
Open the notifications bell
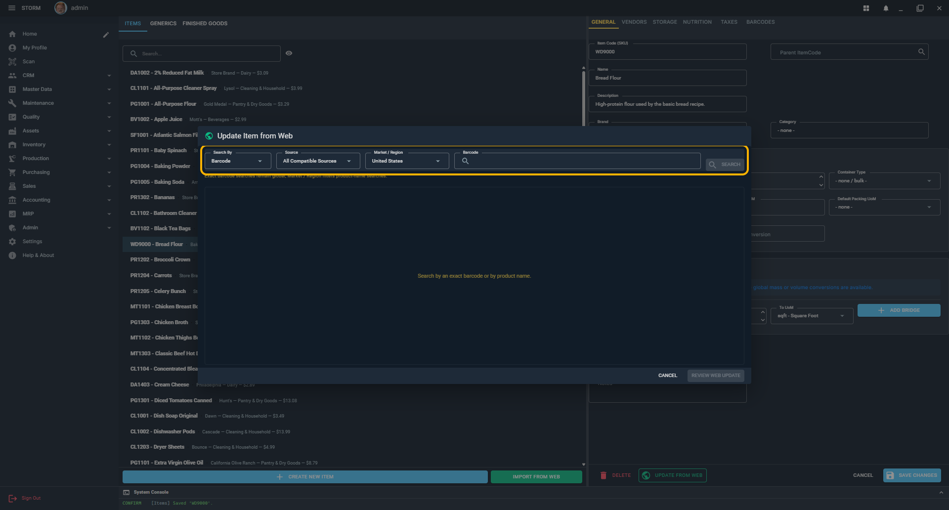pos(886,8)
